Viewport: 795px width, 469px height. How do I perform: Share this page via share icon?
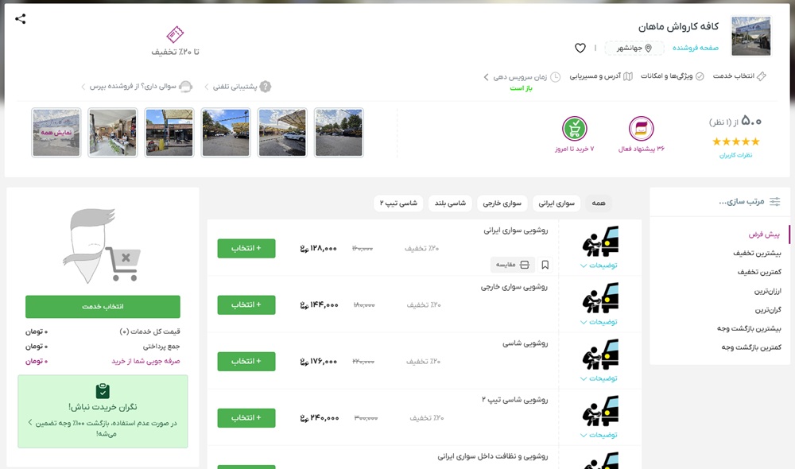[x=21, y=19]
